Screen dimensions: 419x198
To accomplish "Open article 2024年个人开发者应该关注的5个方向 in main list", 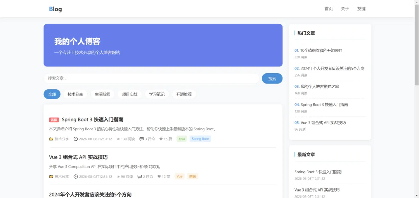I will click(x=90, y=195).
